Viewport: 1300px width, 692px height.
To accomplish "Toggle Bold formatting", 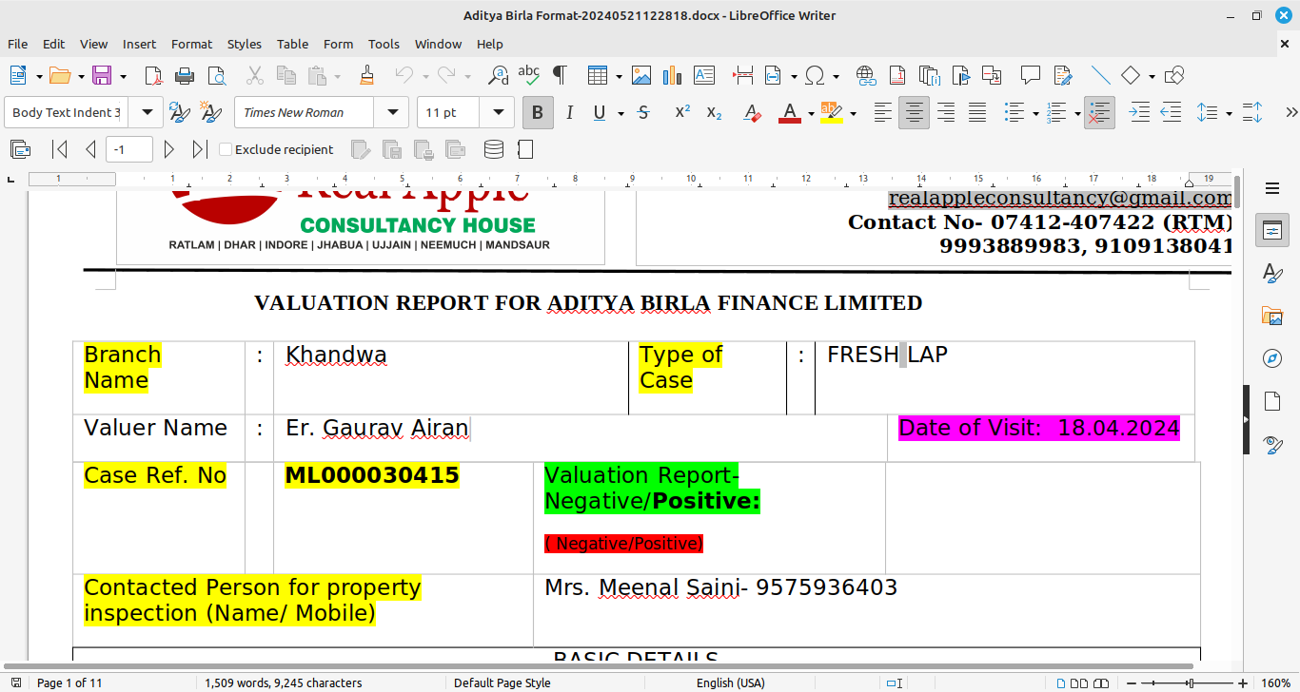I will (x=537, y=113).
